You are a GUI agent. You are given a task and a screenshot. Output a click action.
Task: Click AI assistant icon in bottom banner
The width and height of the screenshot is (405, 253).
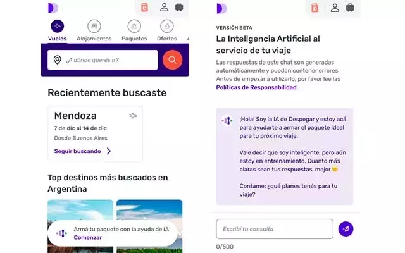62,233
